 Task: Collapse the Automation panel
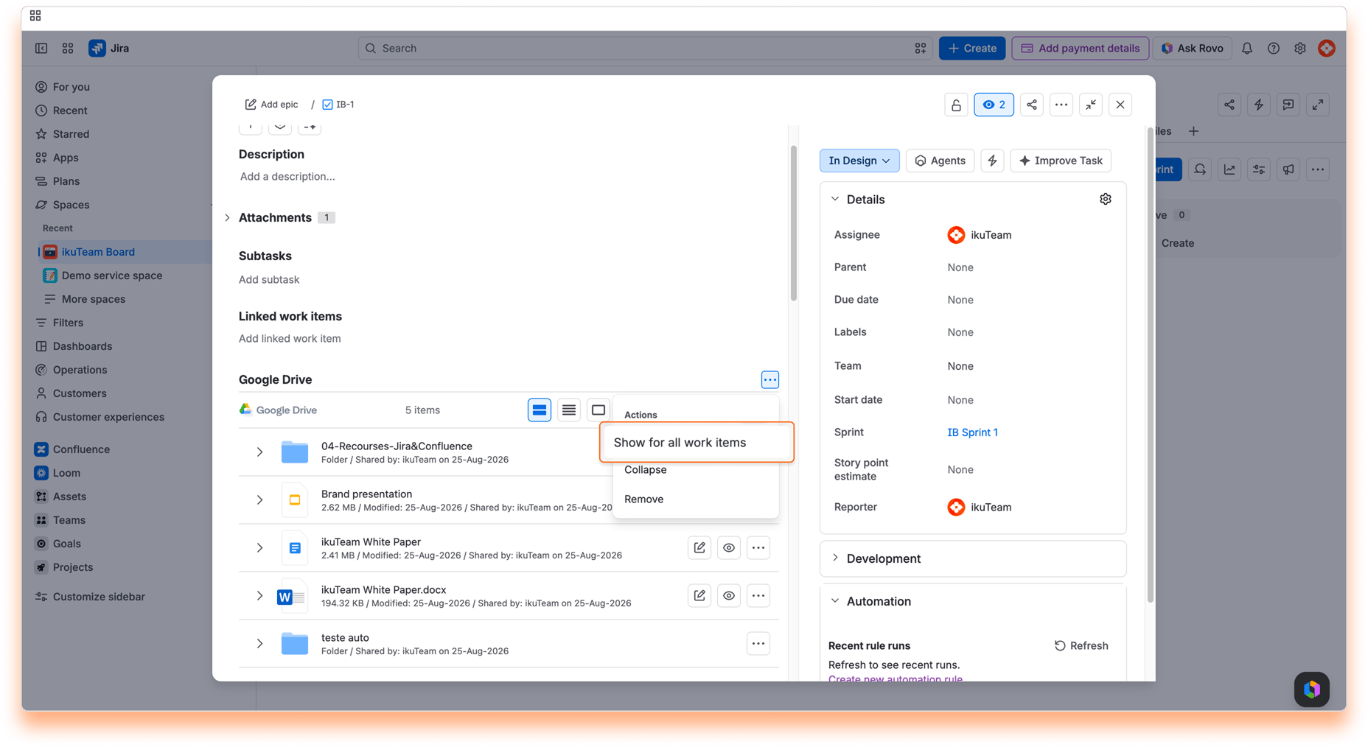tap(835, 600)
